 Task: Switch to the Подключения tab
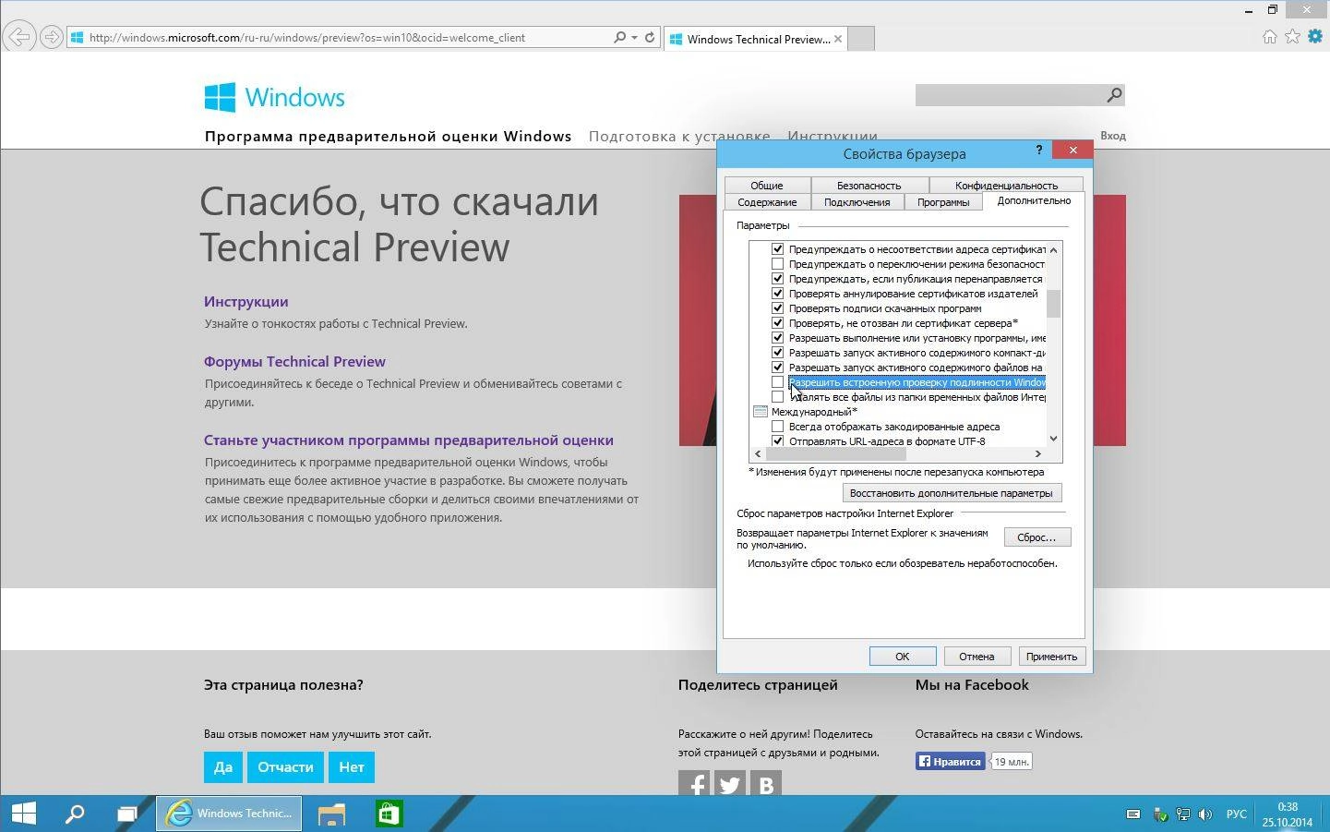pos(857,202)
